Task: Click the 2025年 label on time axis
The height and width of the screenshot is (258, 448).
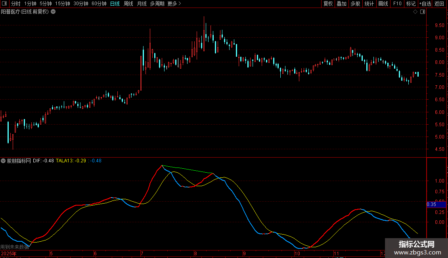Action: (9, 253)
